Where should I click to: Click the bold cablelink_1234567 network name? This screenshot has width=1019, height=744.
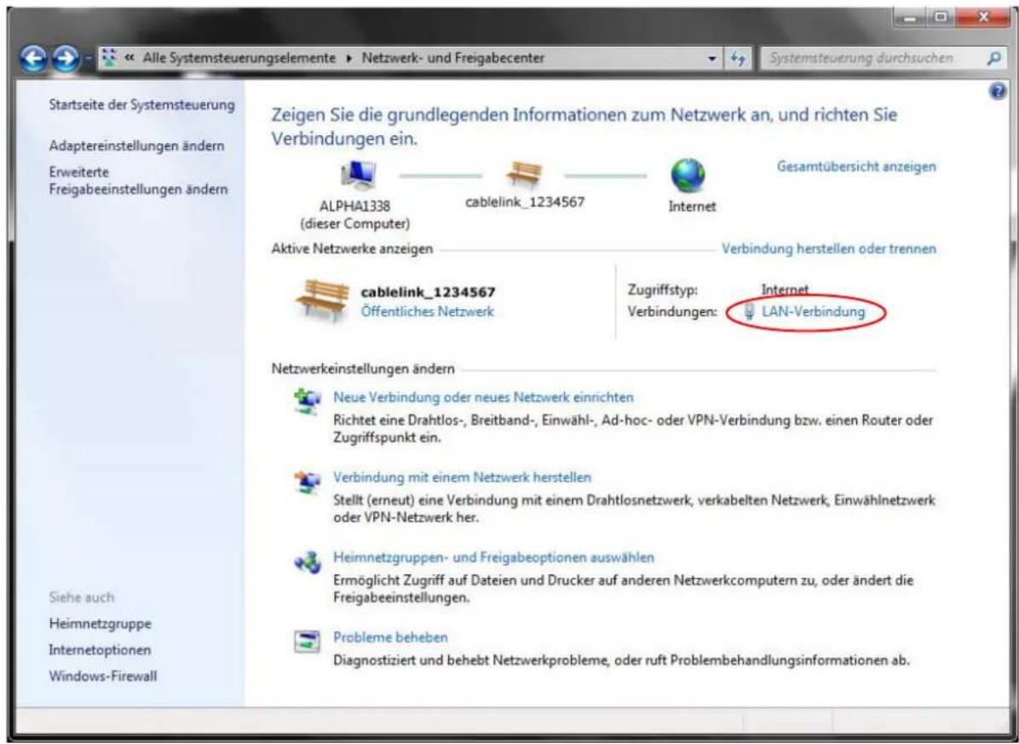click(428, 292)
